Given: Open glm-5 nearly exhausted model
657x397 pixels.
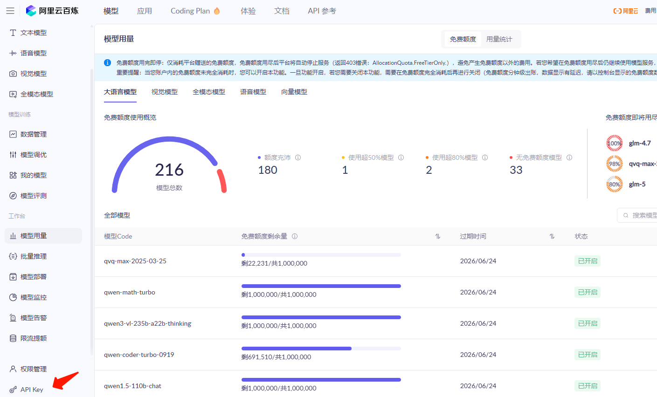Looking at the screenshot, I should point(637,184).
